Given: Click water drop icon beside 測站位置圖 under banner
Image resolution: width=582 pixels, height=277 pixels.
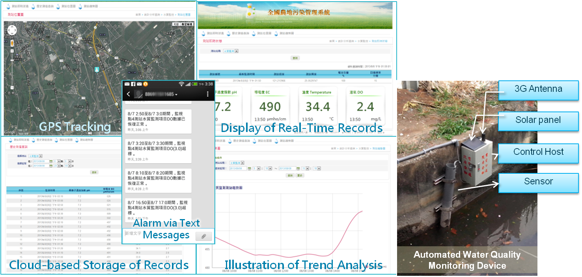Looking at the screenshot, I should (x=254, y=33).
